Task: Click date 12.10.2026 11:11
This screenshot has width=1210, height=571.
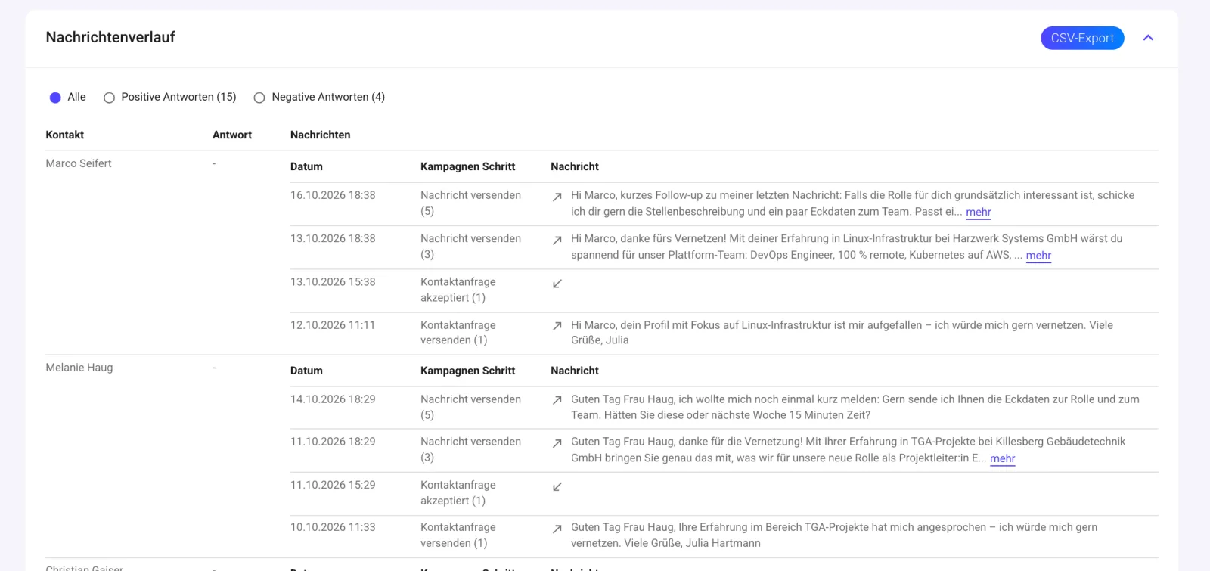Action: point(333,325)
